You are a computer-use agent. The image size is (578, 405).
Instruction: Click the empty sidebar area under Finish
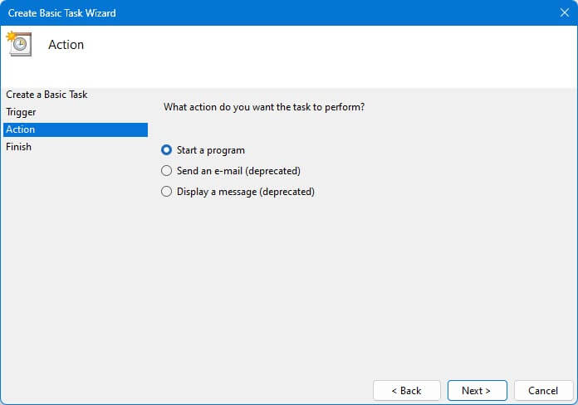pos(76,258)
